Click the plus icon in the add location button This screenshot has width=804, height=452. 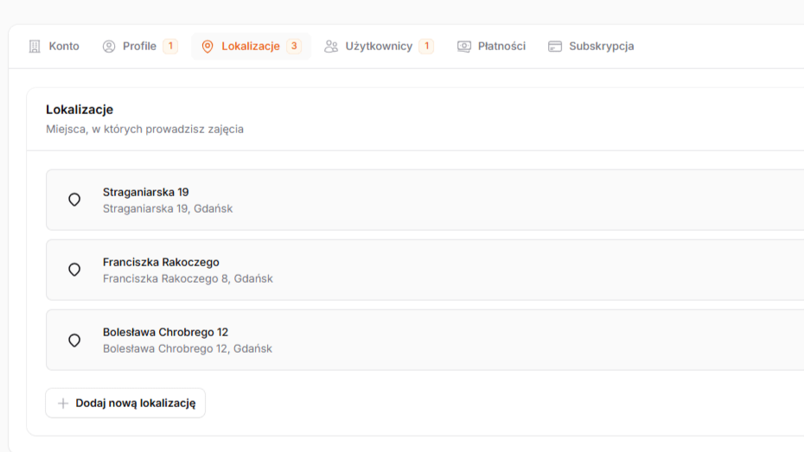click(x=63, y=404)
